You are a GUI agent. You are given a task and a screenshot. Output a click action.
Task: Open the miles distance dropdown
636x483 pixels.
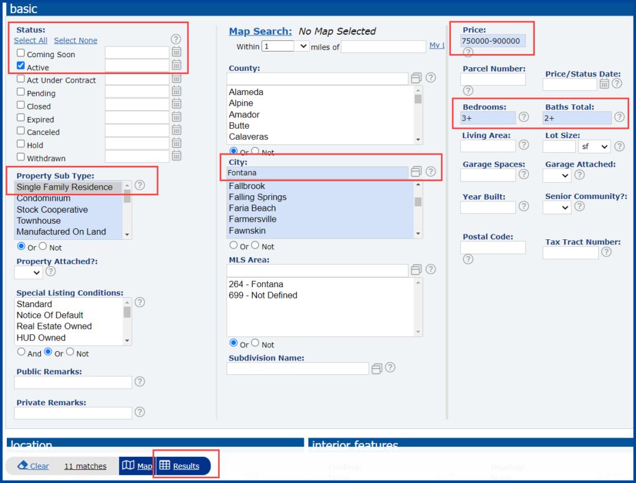[x=285, y=46]
